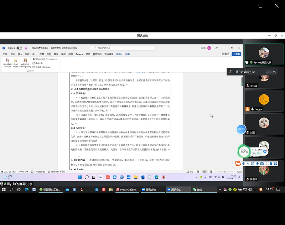This screenshot has width=285, height=225.
Task: Click the purple save icon in Word
Action: coord(26,48)
